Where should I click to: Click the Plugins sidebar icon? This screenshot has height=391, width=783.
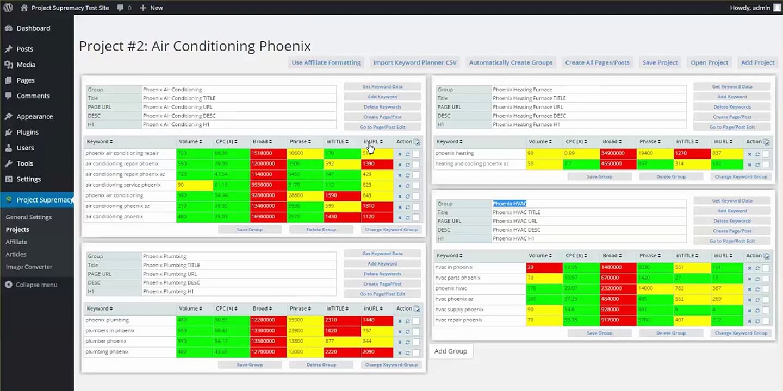click(8, 132)
